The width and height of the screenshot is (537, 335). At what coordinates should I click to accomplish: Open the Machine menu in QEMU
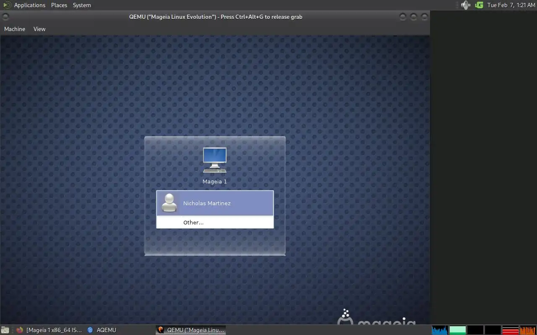pyautogui.click(x=15, y=29)
